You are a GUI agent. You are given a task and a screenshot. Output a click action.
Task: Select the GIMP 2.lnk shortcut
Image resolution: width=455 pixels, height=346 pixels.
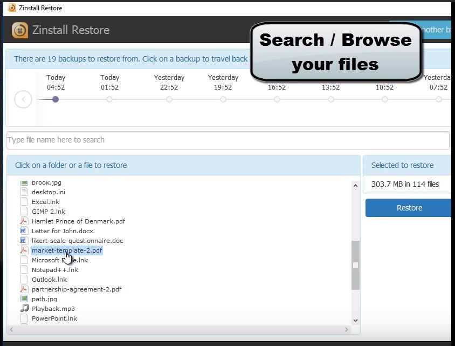(50, 211)
